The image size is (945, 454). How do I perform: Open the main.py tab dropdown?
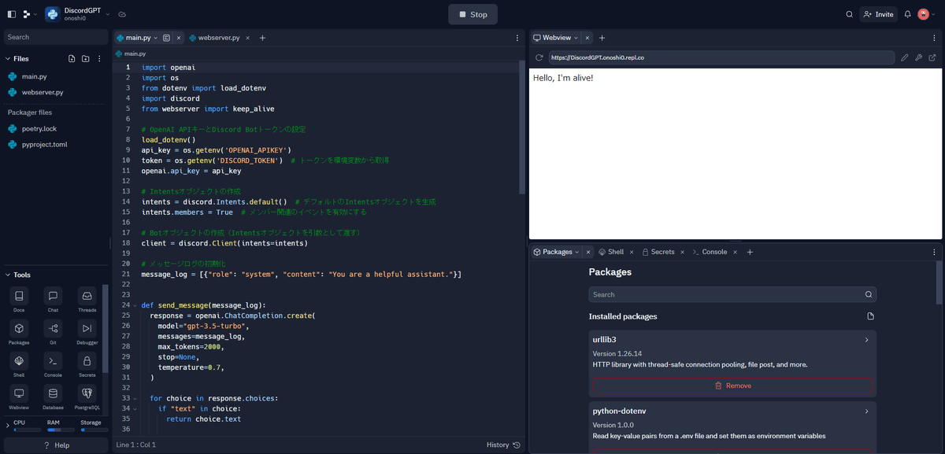coord(155,37)
